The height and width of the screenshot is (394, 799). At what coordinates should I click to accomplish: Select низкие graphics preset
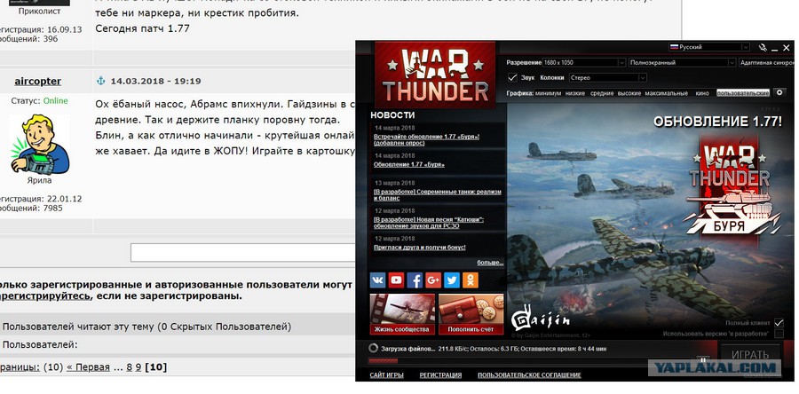coord(575,94)
